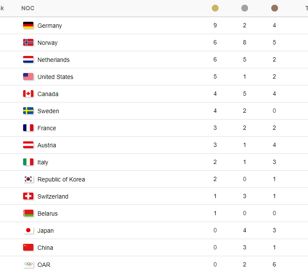Click the OAR Olympic rings icon
308x272 pixels.
coord(28,264)
